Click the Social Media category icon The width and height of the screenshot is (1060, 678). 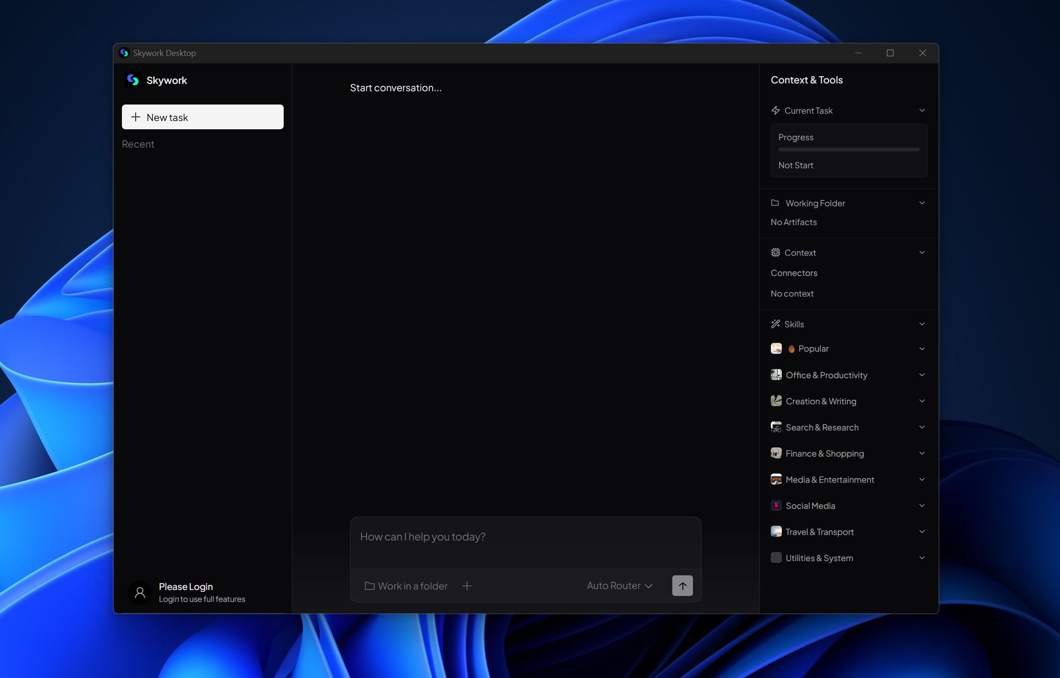[776, 506]
